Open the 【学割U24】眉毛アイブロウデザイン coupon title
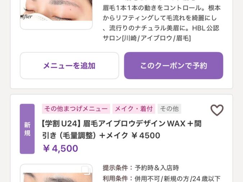243x182 pixels. click(x=121, y=130)
